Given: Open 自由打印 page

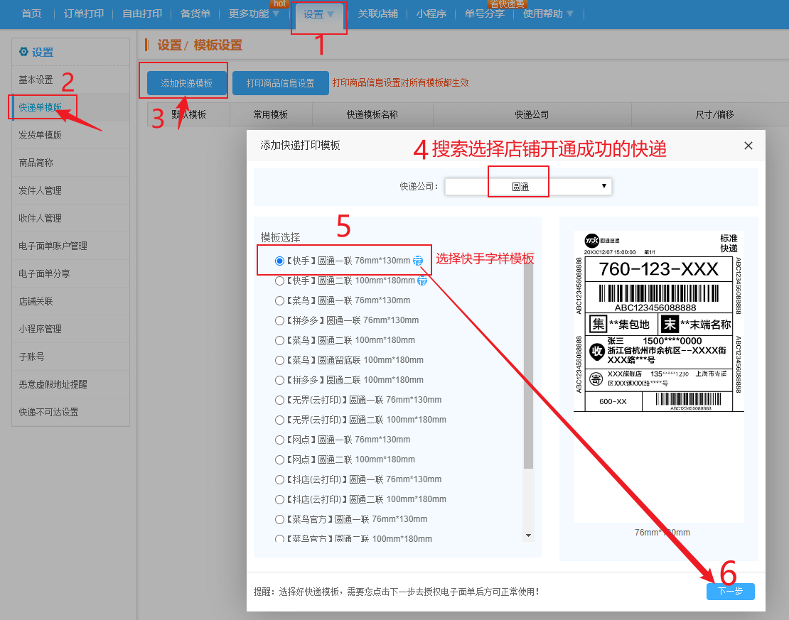Looking at the screenshot, I should 142,13.
